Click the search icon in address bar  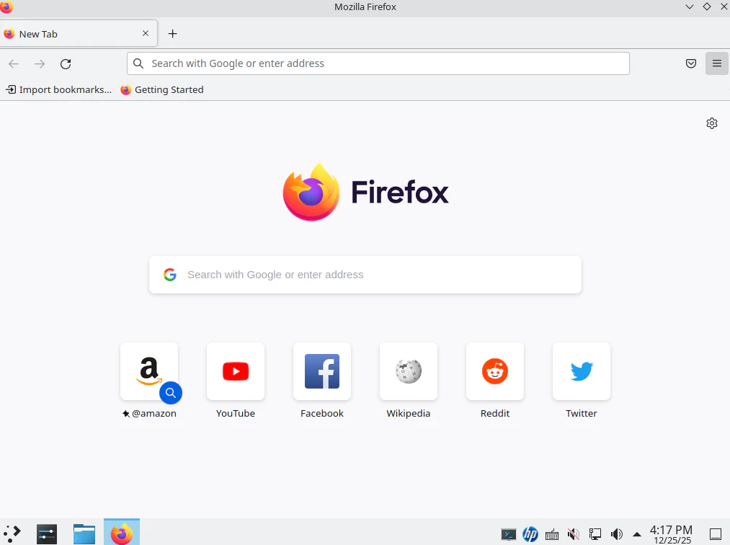pos(138,63)
